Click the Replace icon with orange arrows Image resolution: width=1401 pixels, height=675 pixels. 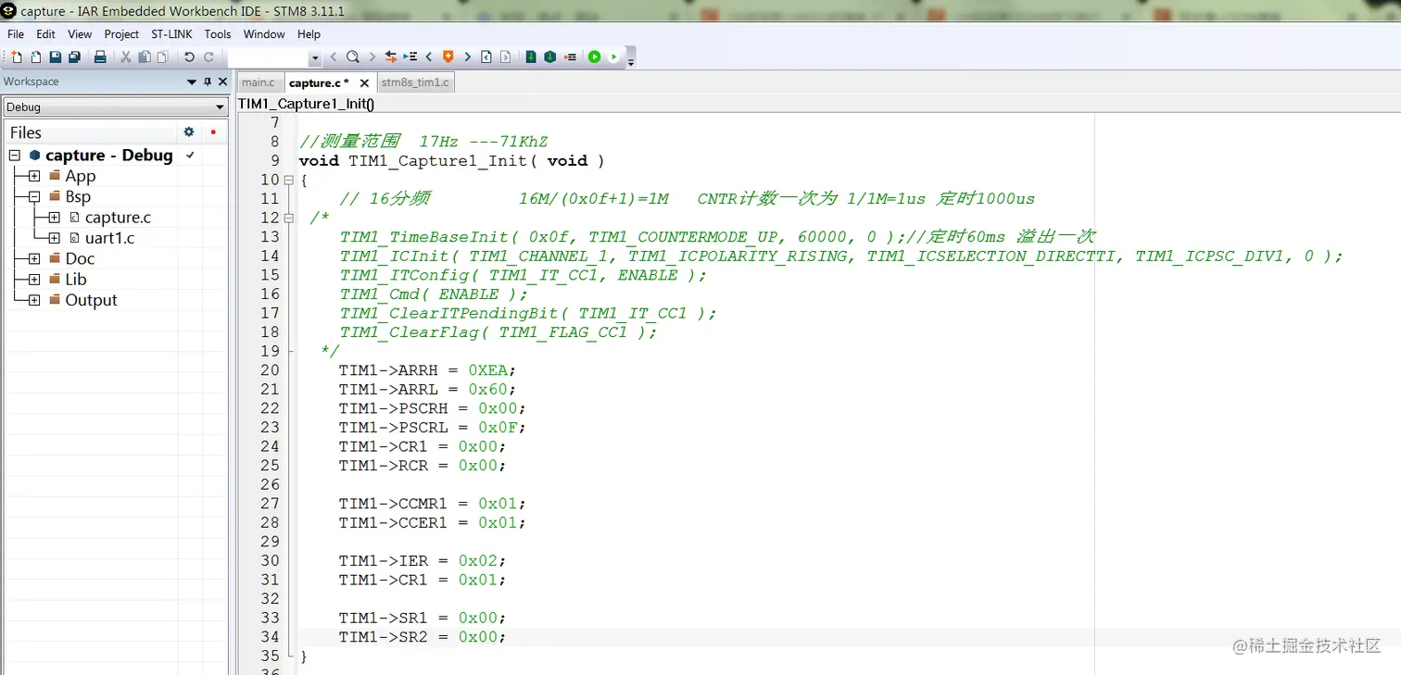(x=390, y=57)
